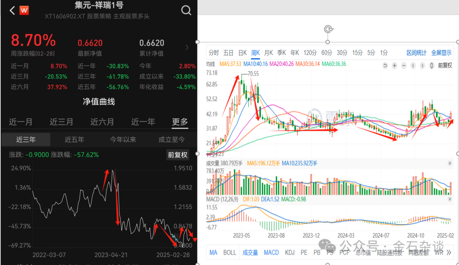Toggle the 两融差额 indicator

pos(419,252)
